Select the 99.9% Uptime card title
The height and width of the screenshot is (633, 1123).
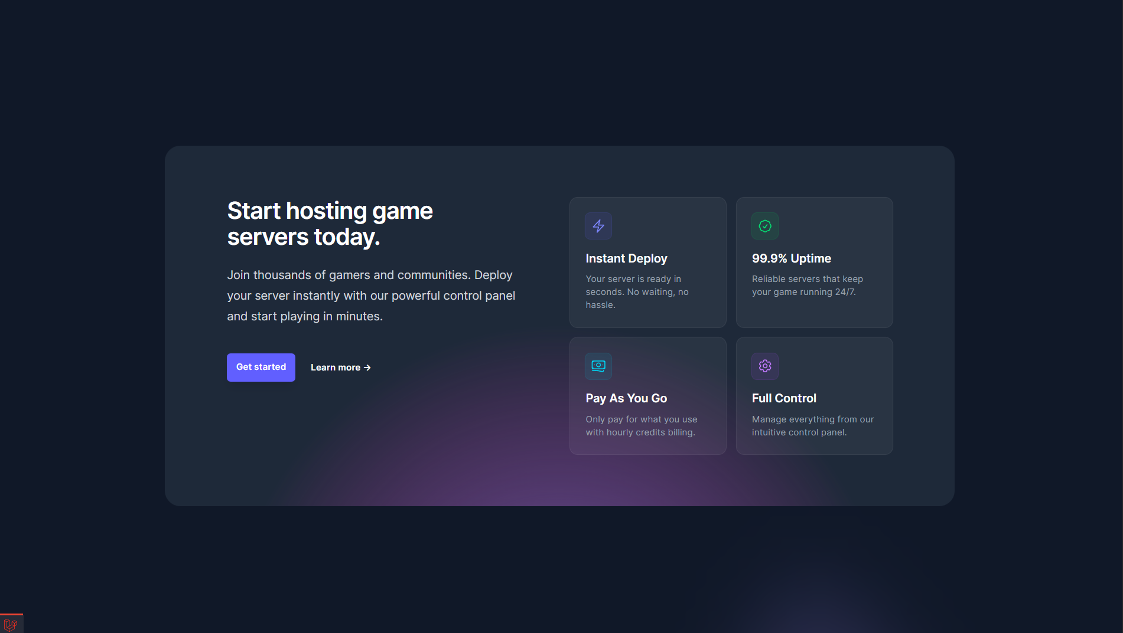[791, 258]
